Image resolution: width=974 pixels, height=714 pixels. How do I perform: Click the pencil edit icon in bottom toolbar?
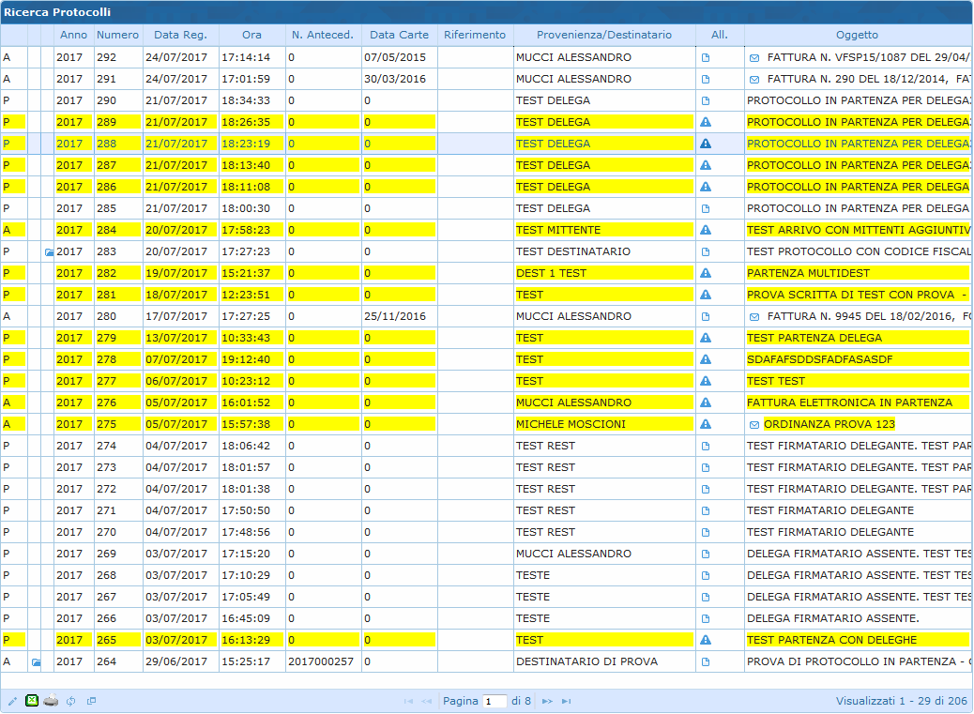[12, 701]
